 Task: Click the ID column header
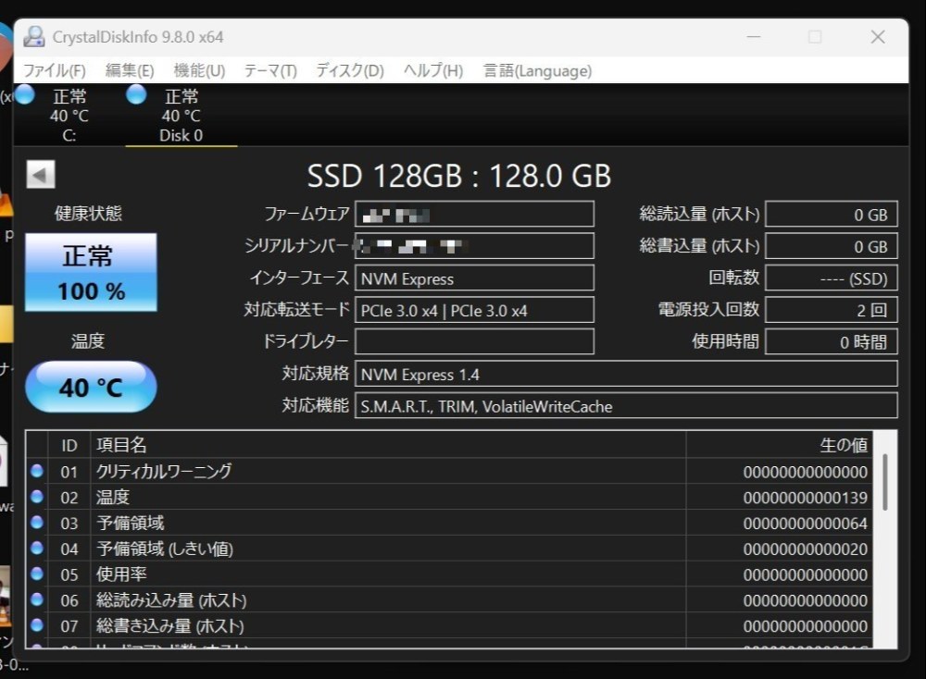pos(69,445)
